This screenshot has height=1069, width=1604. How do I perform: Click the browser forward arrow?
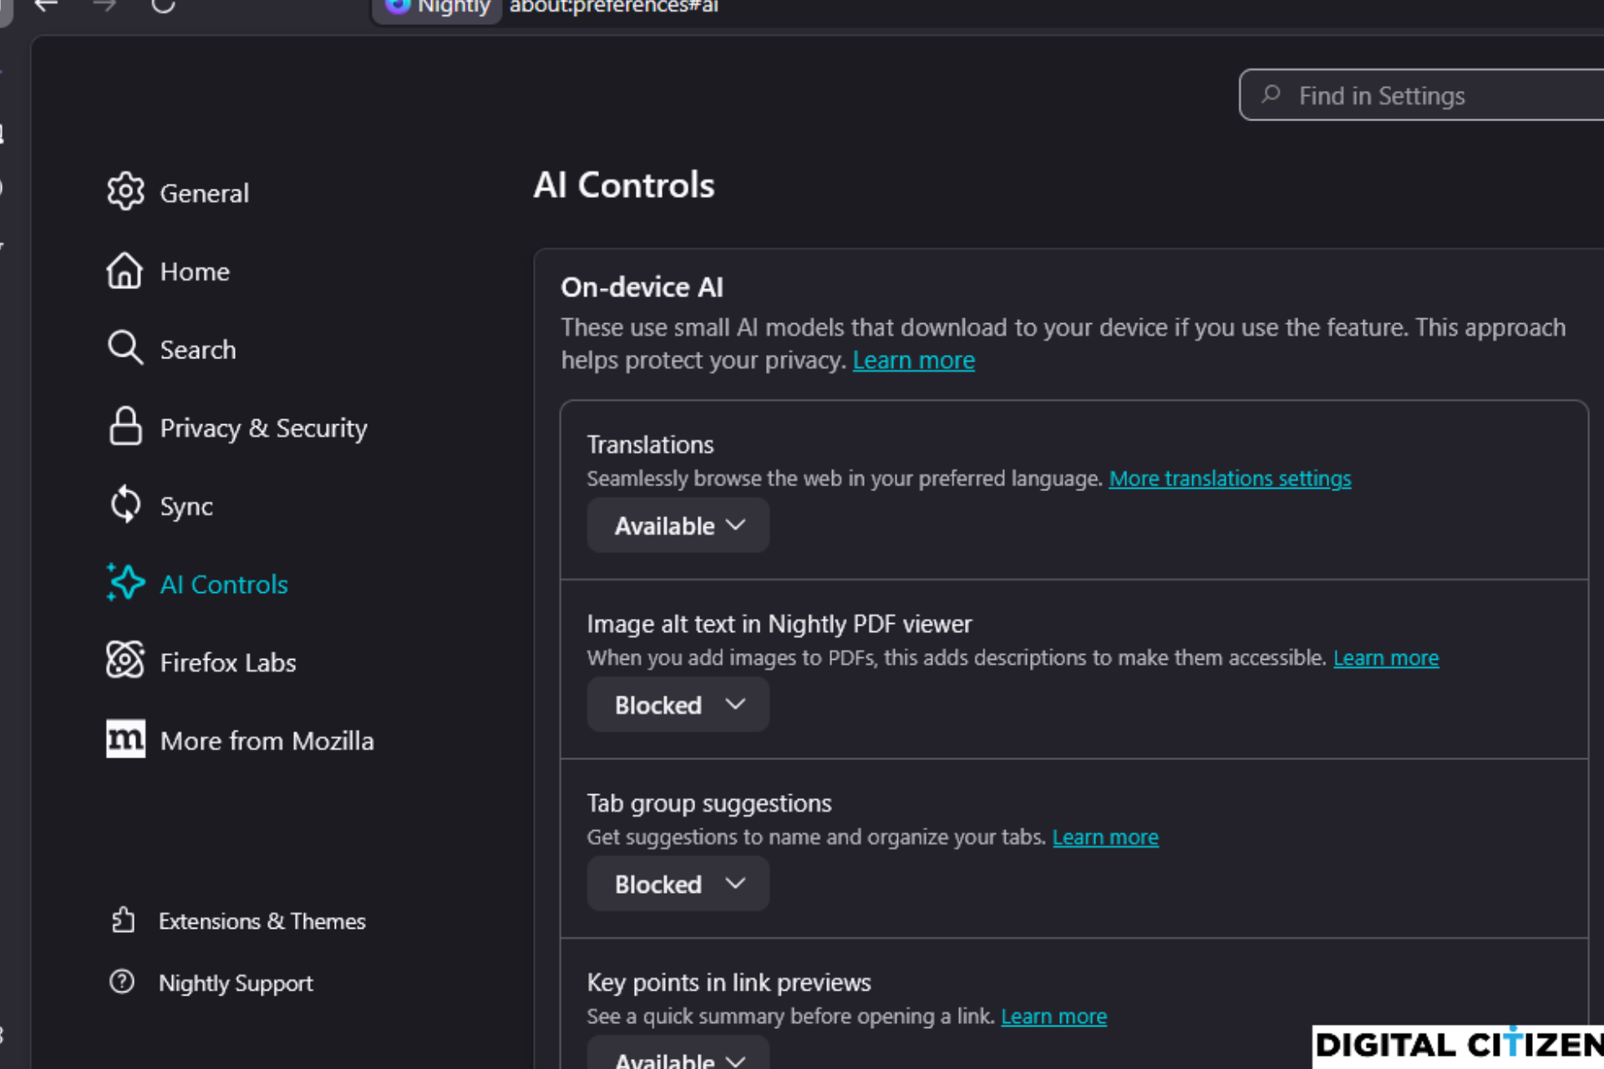click(104, 5)
